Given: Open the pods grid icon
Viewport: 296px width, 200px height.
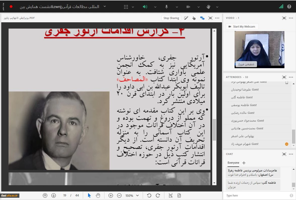Looking at the screenshot, I should point(126,7).
